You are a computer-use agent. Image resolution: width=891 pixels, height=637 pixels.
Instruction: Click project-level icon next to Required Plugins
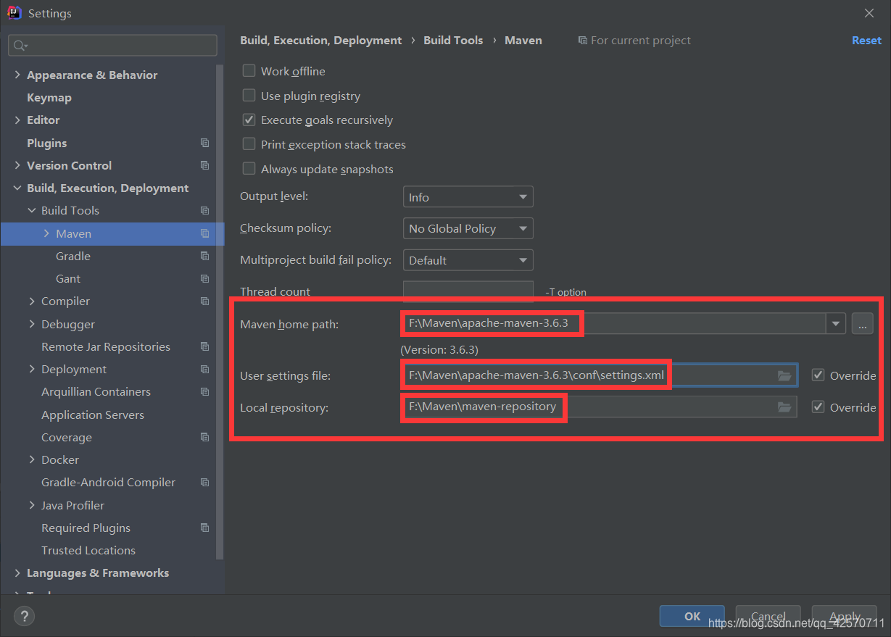point(205,528)
